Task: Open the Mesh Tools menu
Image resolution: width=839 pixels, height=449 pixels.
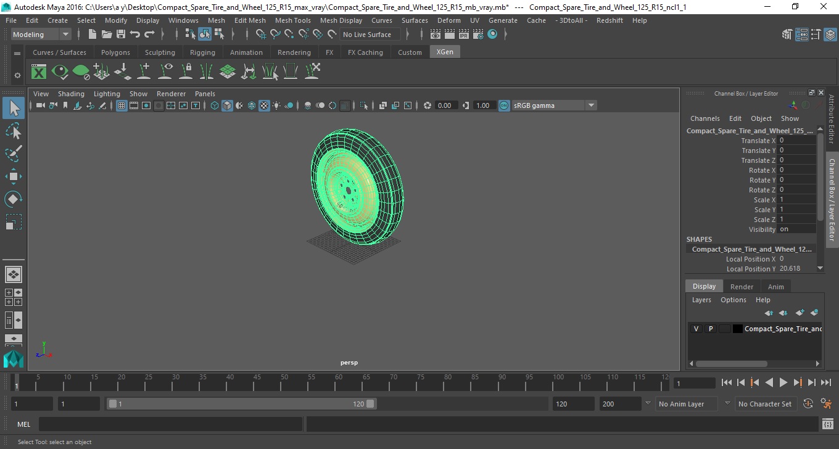Action: coord(292,20)
